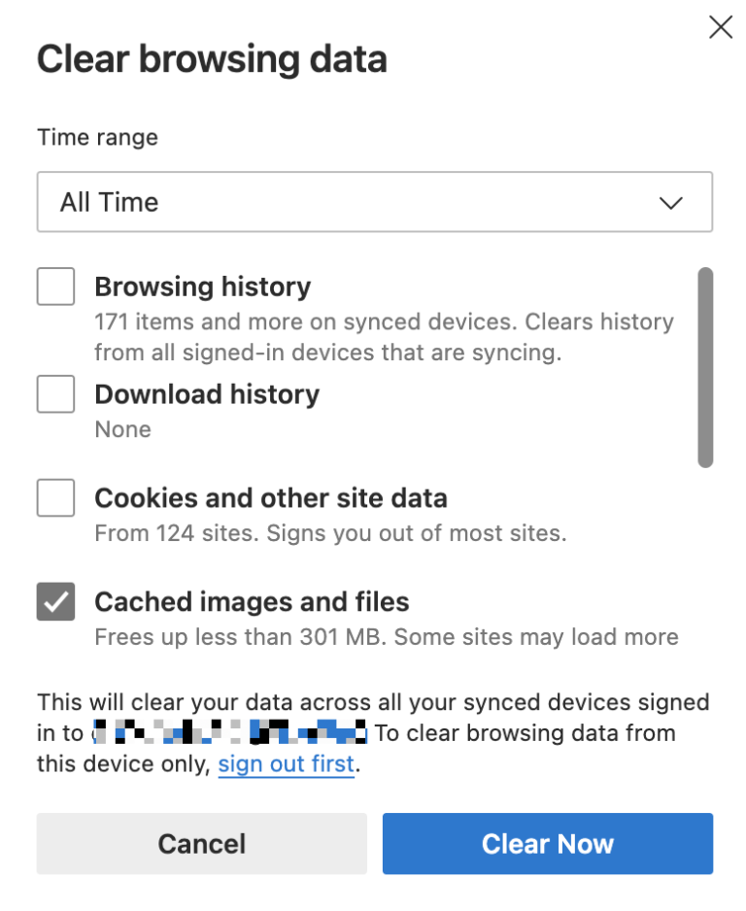This screenshot has height=911, width=746.
Task: Change the time range selection
Action: click(x=374, y=202)
